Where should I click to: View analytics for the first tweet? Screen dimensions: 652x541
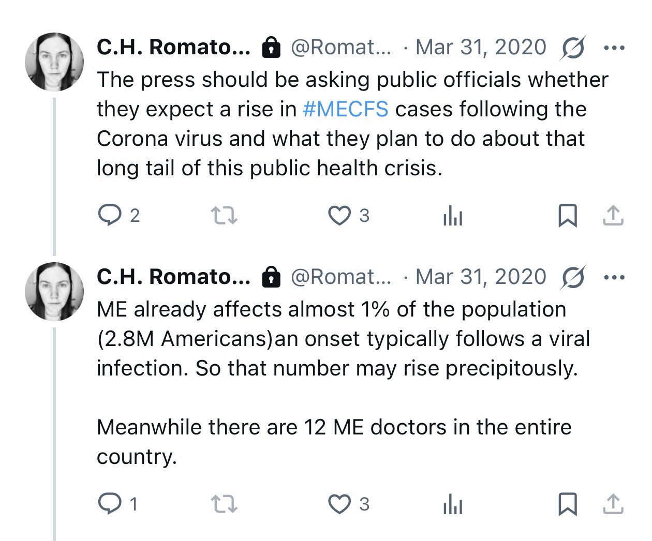tap(453, 216)
